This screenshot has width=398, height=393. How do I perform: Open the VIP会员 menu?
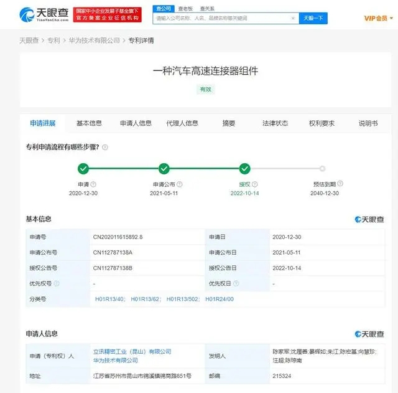pos(377,18)
